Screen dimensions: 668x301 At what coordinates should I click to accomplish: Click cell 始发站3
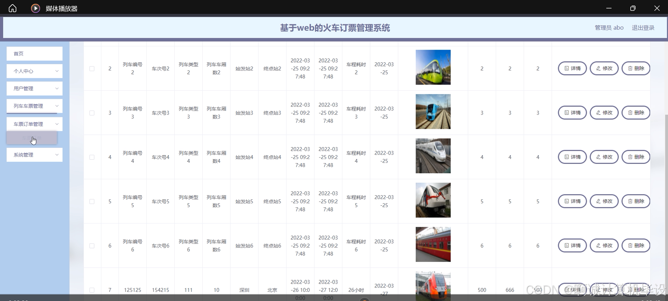tap(244, 113)
